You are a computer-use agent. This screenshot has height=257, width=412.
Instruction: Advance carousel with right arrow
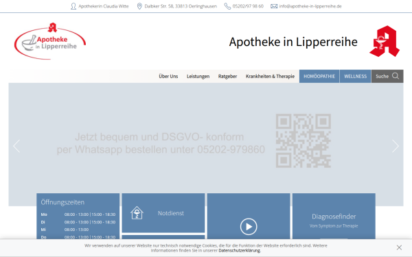tap(396, 146)
